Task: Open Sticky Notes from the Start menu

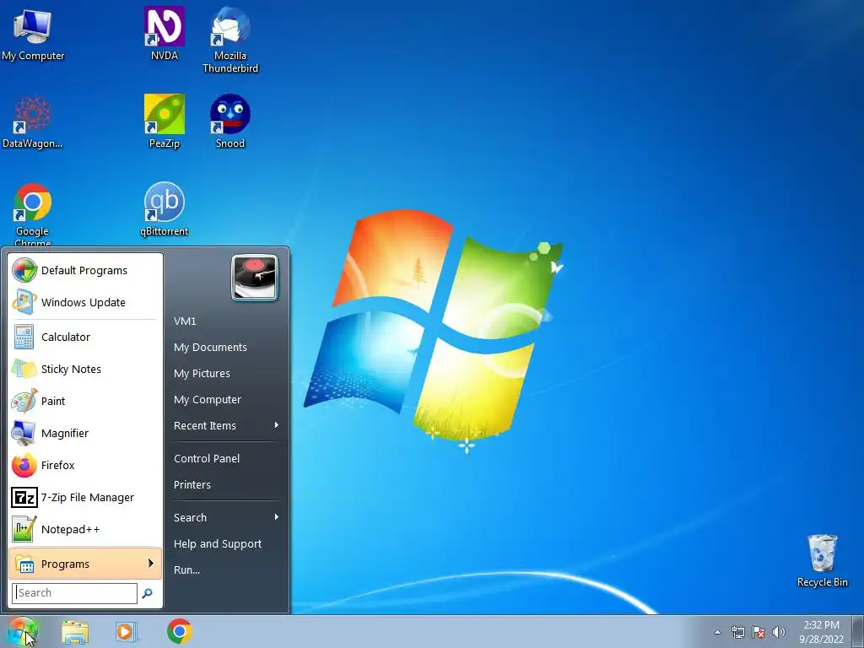Action: (85, 369)
